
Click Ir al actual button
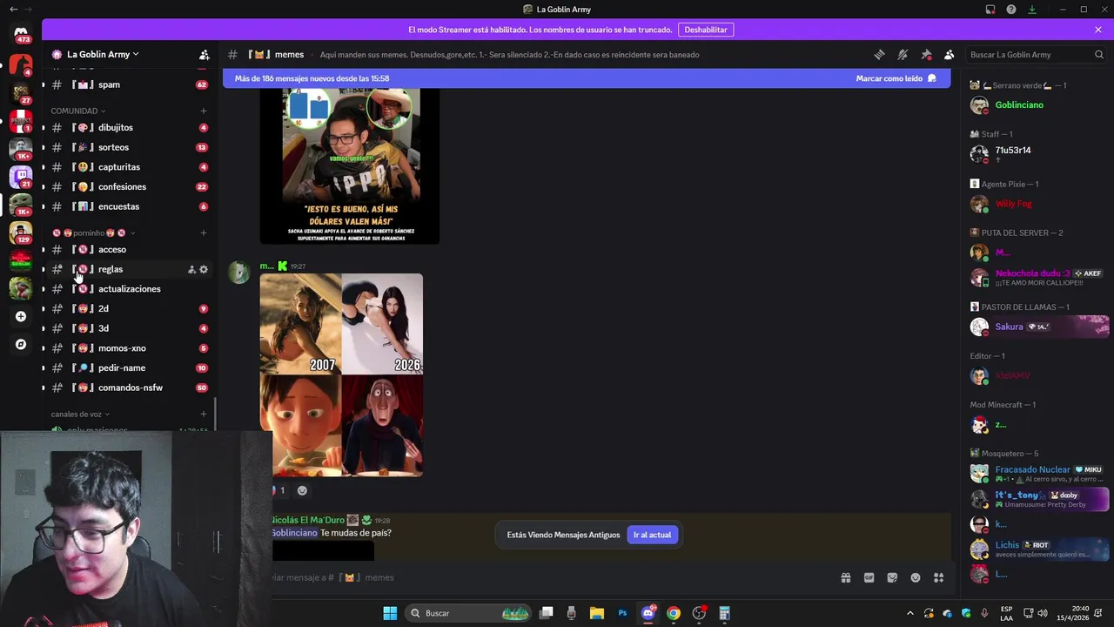[x=652, y=535]
